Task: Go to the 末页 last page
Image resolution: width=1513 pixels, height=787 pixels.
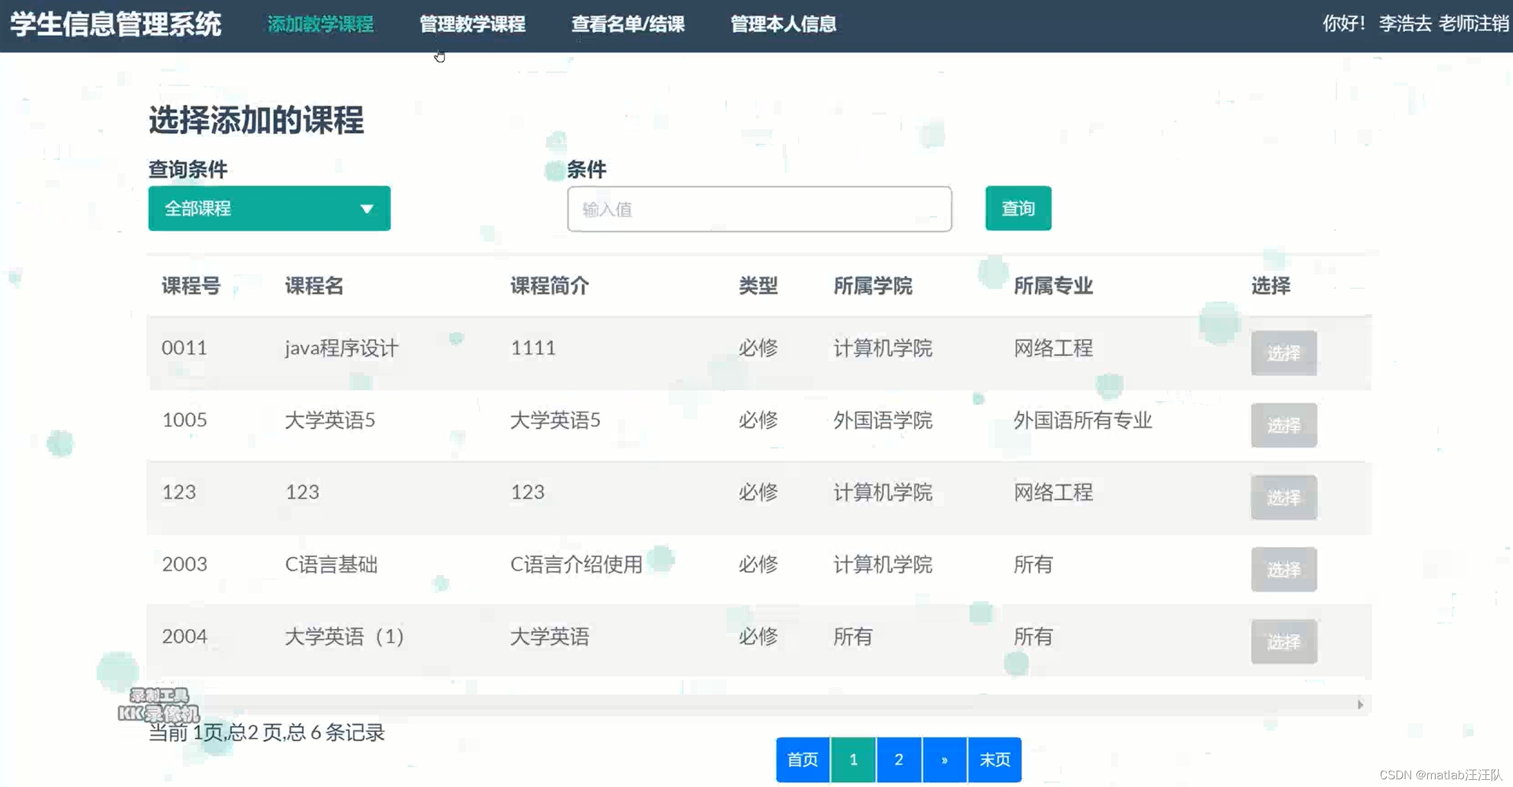Action: [994, 759]
